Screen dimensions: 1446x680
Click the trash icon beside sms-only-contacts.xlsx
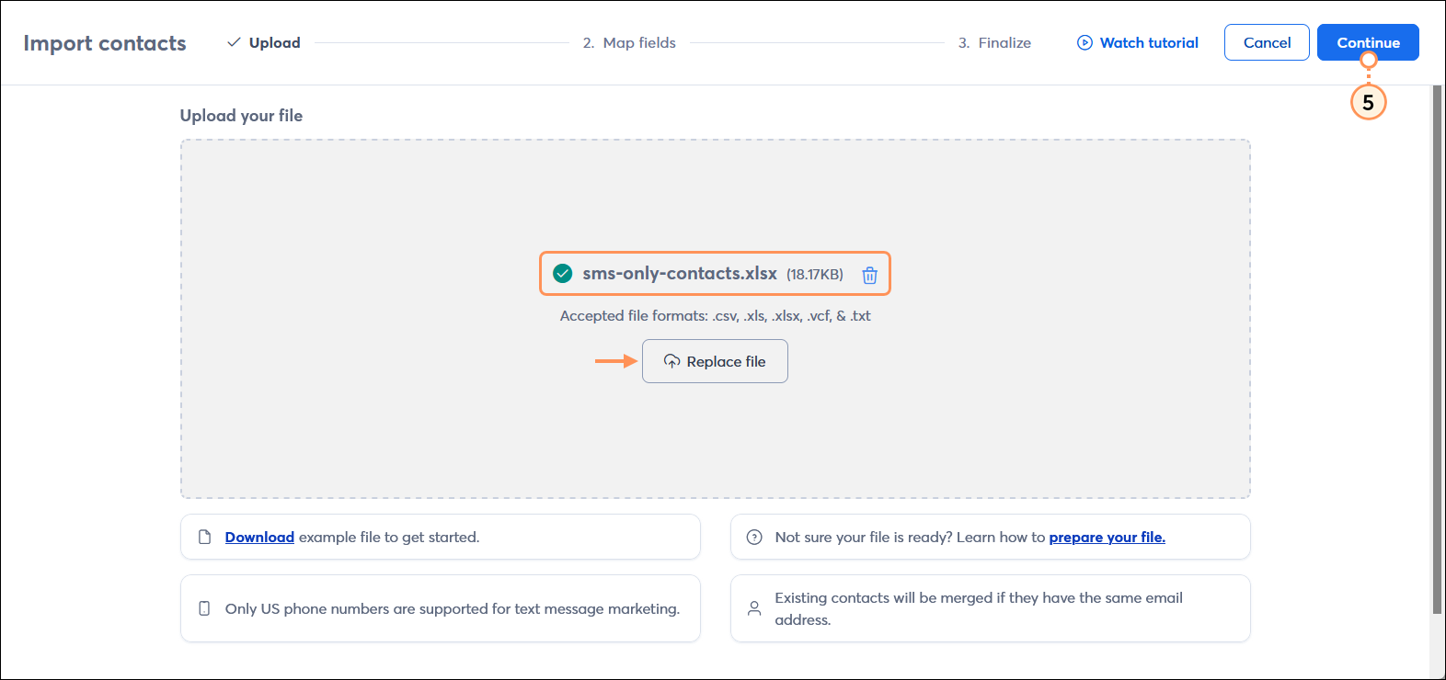point(869,275)
